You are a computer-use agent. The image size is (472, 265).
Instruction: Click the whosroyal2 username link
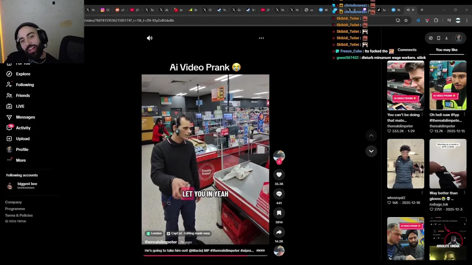pyautogui.click(x=396, y=198)
